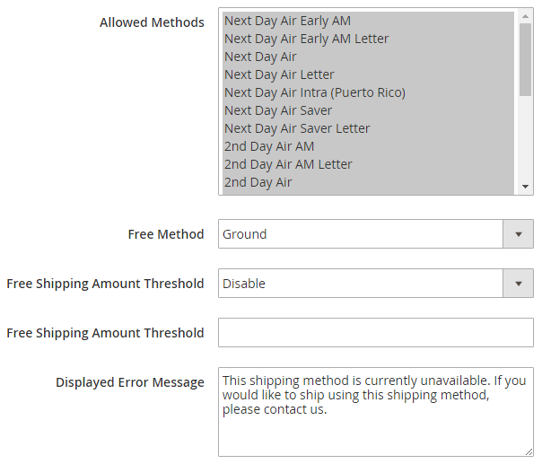Choose 2nd Day Air in Allowed Methods
The height and width of the screenshot is (464, 542).
click(258, 182)
